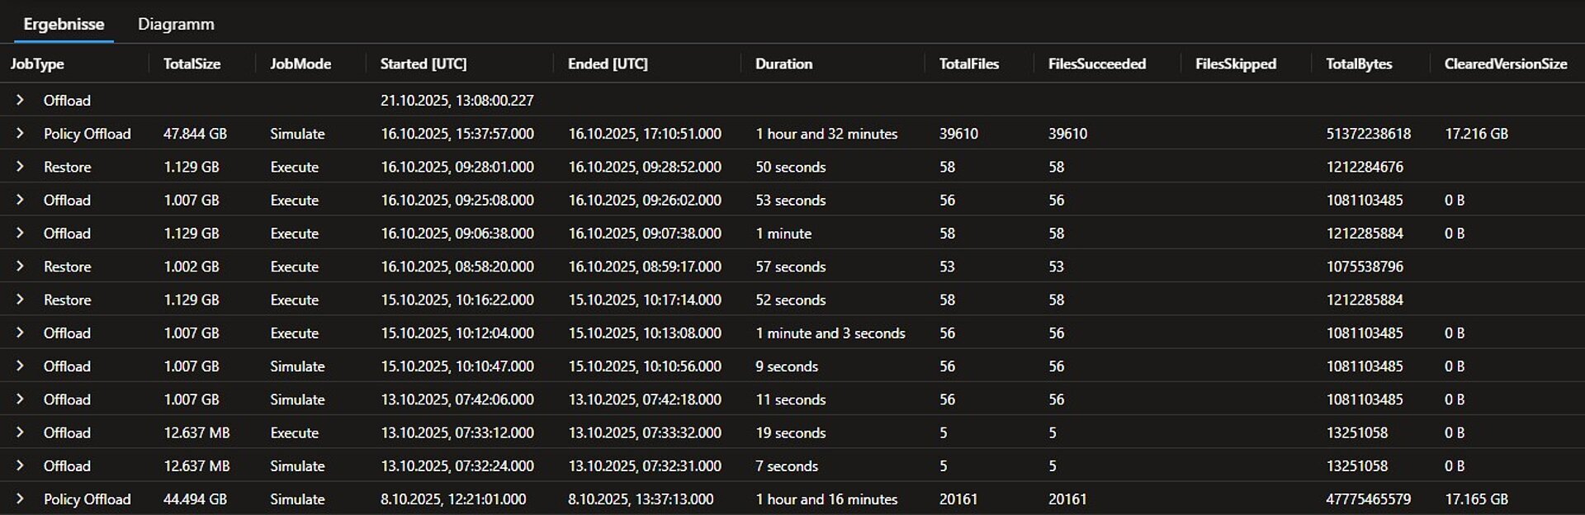Expand the Restore job dated 15.10.2025
1585x515 pixels.
point(20,300)
